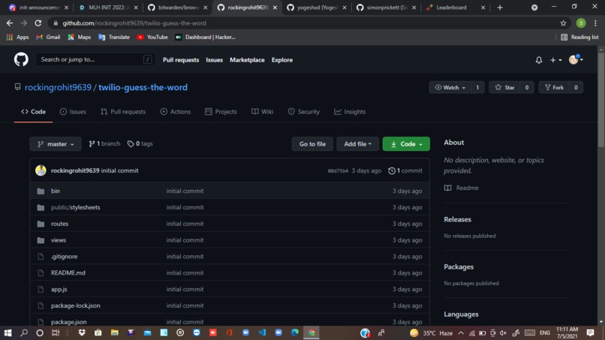Expand the Watch dropdown
Viewport: 605px width, 340px height.
[x=450, y=88]
